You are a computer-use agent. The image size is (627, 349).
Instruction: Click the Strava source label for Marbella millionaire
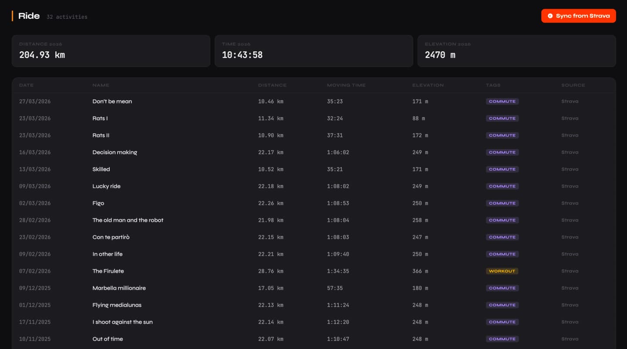[x=570, y=288]
